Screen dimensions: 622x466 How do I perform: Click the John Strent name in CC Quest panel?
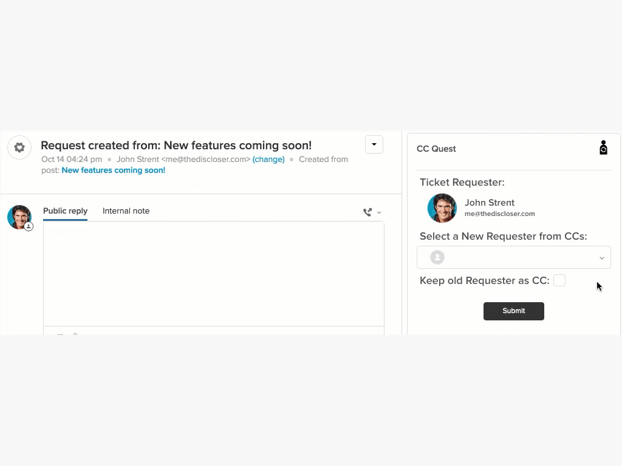(490, 203)
